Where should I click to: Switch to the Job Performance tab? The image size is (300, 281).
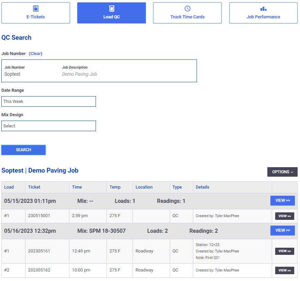[263, 13]
